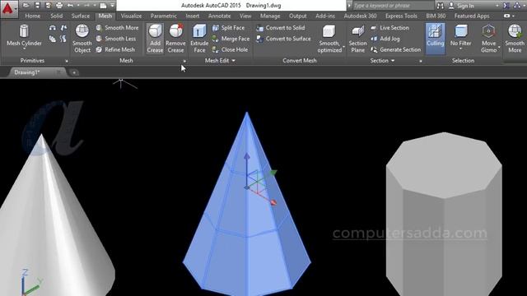Open the Annotate ribbon tab

click(220, 16)
